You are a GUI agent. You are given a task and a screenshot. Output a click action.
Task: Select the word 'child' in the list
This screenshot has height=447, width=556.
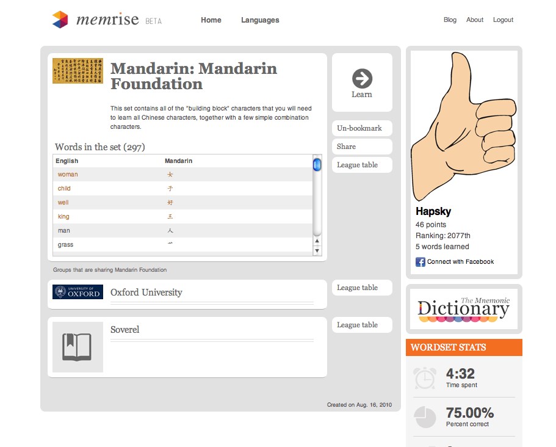(x=64, y=188)
